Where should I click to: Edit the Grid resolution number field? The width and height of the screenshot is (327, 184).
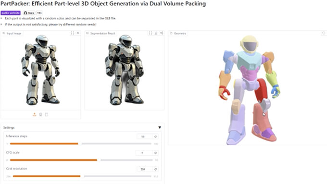145,169
